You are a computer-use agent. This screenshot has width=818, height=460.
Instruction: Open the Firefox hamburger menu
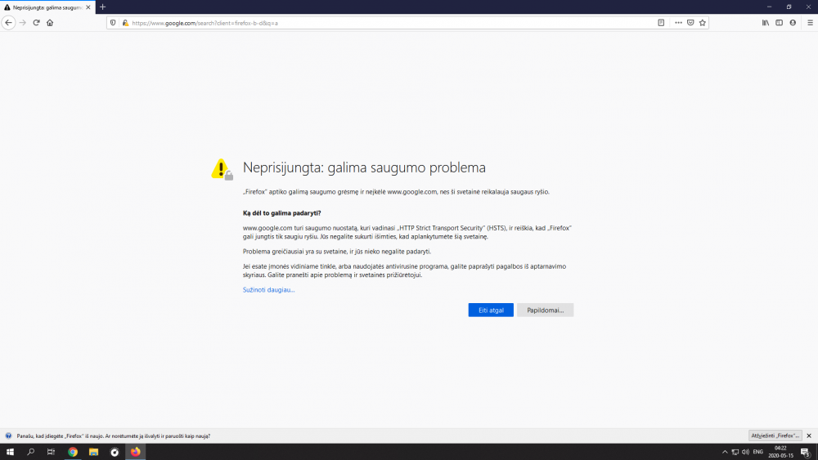click(x=810, y=23)
